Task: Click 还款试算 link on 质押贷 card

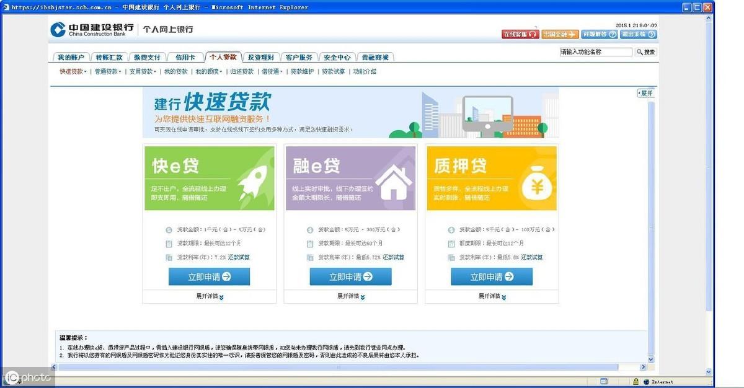Action: [531, 257]
